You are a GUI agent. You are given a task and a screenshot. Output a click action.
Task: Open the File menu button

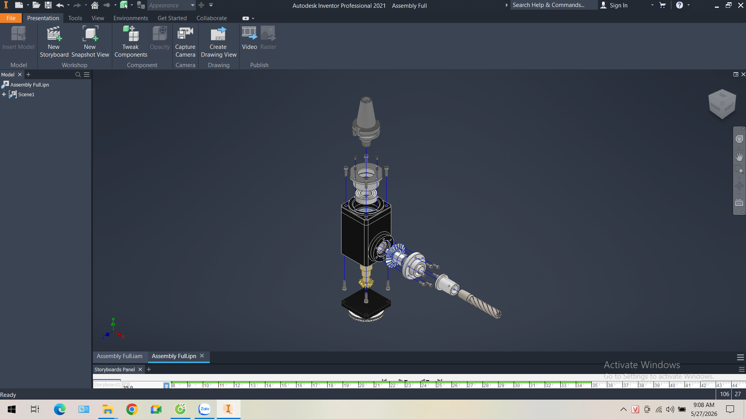11,18
